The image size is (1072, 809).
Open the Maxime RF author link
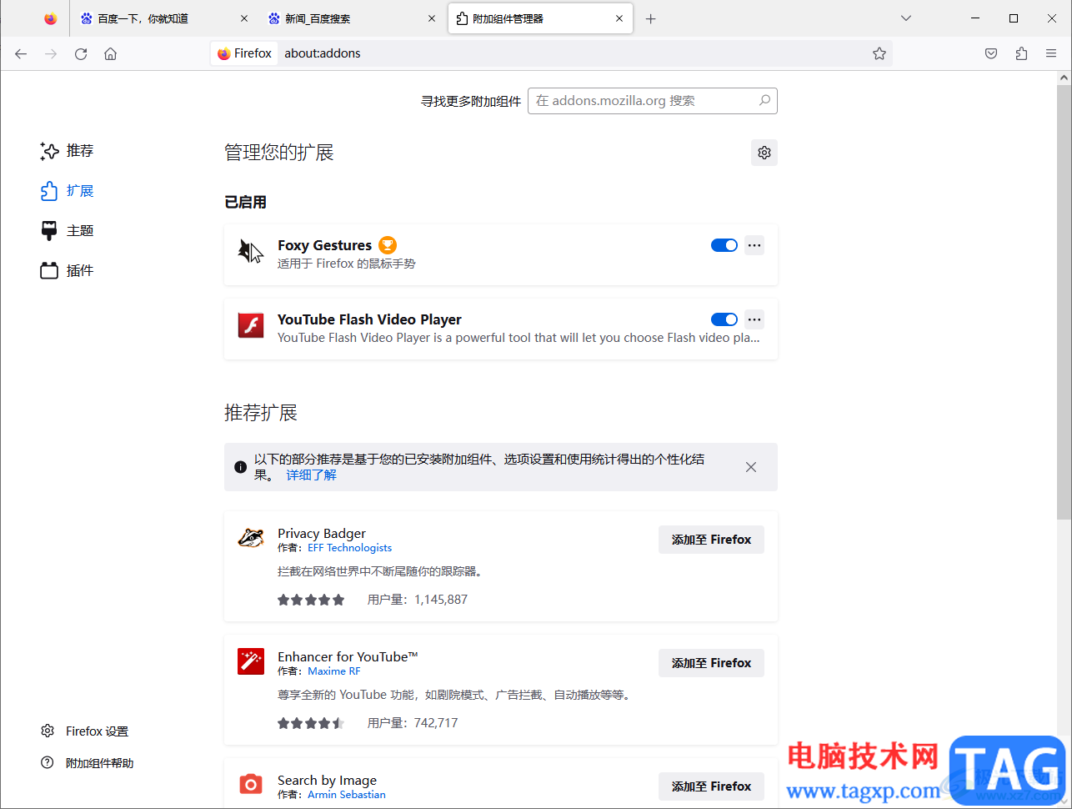(x=334, y=671)
